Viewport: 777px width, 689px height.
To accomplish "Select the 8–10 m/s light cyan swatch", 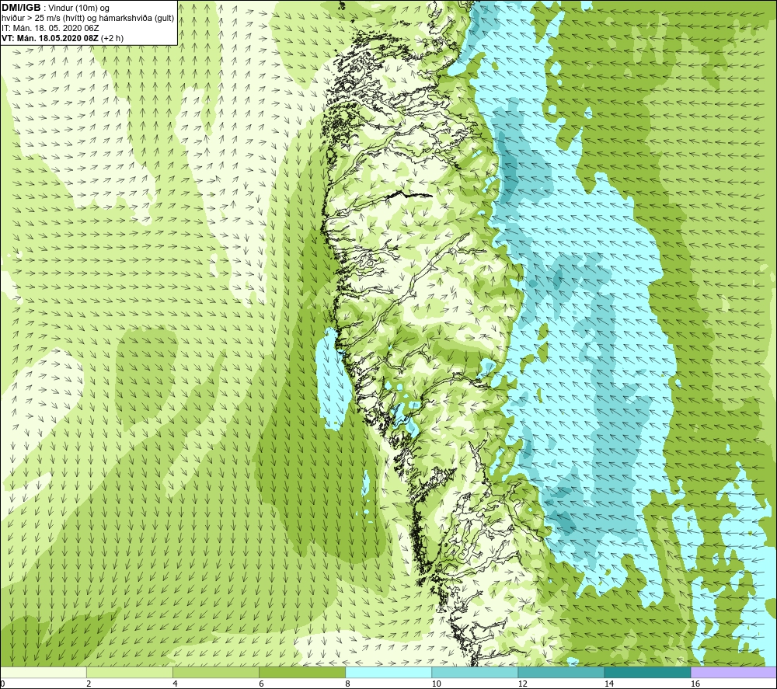I will coord(388,672).
